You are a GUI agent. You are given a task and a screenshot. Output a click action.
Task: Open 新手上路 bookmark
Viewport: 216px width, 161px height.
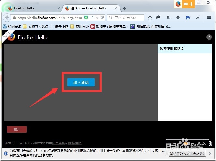[59, 27]
